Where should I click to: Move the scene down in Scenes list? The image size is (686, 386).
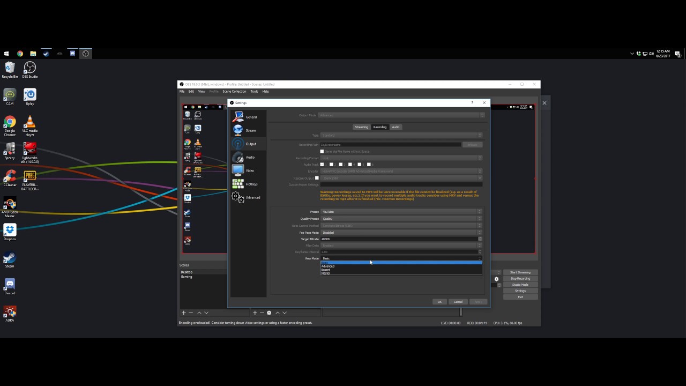pyautogui.click(x=206, y=313)
